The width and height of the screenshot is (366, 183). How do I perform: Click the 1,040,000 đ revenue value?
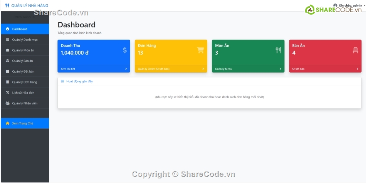click(75, 53)
